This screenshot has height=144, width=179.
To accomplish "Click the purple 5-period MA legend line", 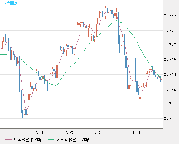I will click(x=8, y=140).
